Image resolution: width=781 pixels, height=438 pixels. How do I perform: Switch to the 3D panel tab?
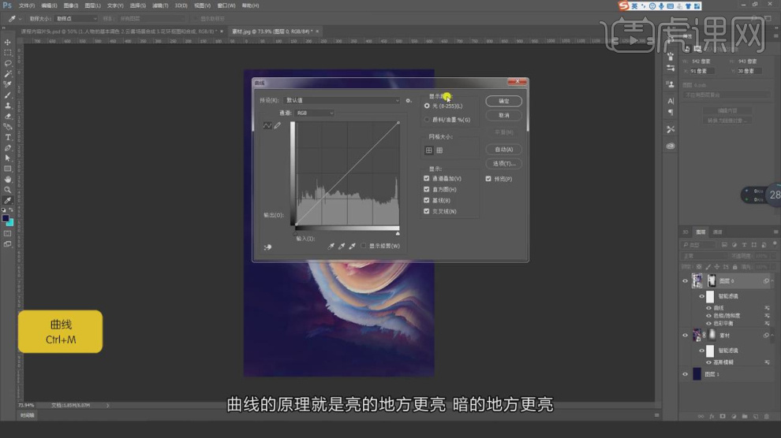(x=685, y=232)
